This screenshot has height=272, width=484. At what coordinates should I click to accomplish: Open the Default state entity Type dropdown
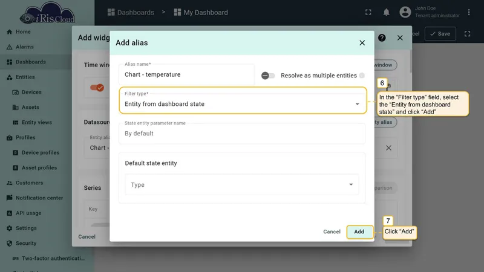pyautogui.click(x=241, y=184)
